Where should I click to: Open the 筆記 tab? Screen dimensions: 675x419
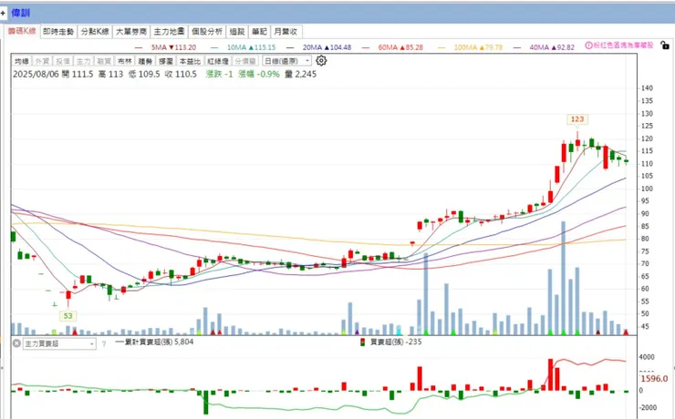pyautogui.click(x=260, y=31)
